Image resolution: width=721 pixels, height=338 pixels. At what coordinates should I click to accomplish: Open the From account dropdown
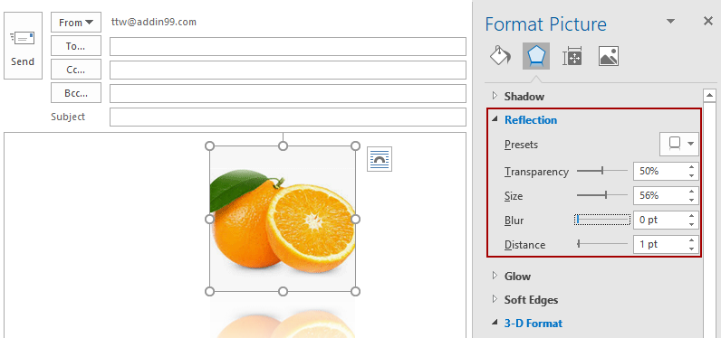76,23
